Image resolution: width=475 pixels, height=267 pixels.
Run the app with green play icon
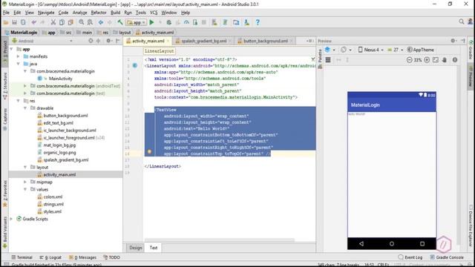point(151,22)
